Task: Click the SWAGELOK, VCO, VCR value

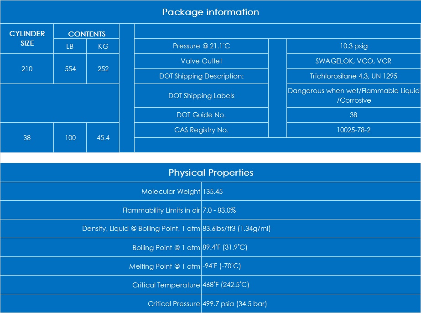Action: [353, 61]
